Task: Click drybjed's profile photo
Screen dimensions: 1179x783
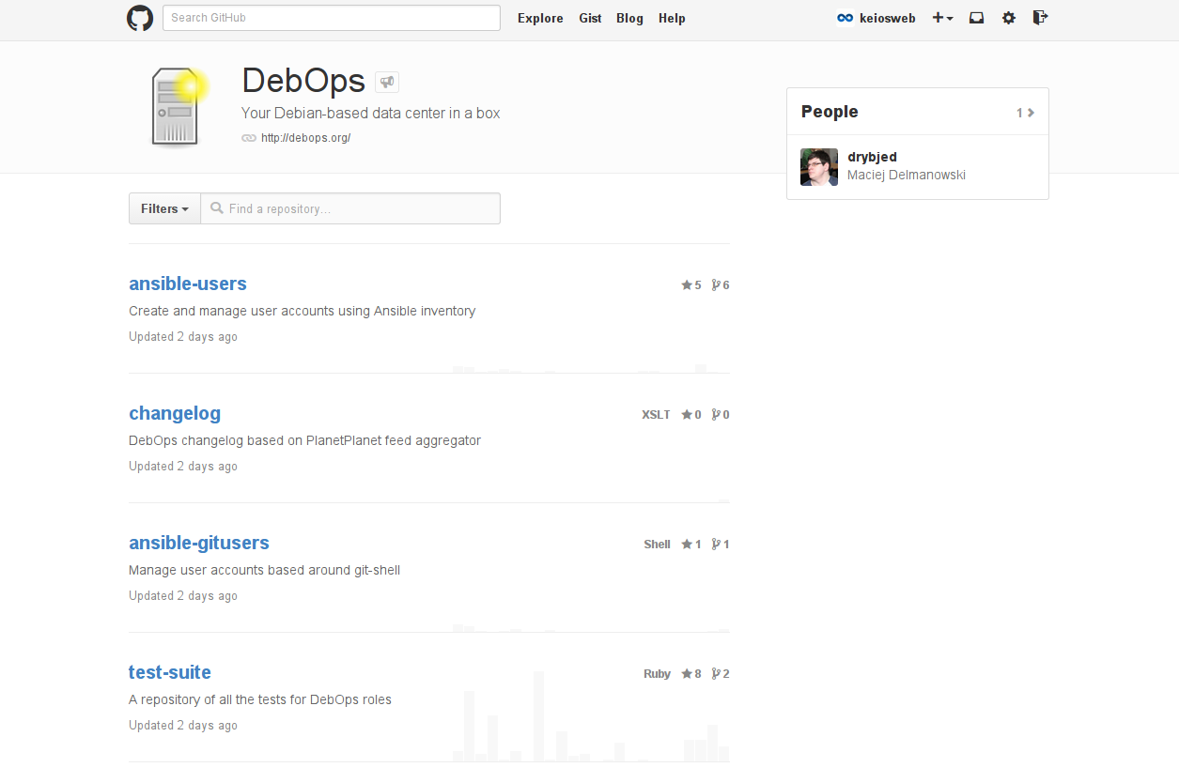Action: [819, 167]
